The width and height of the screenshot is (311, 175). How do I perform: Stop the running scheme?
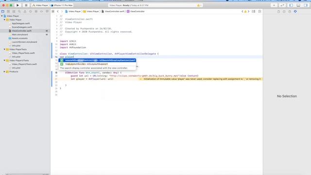pyautogui.click(x=26, y=5)
